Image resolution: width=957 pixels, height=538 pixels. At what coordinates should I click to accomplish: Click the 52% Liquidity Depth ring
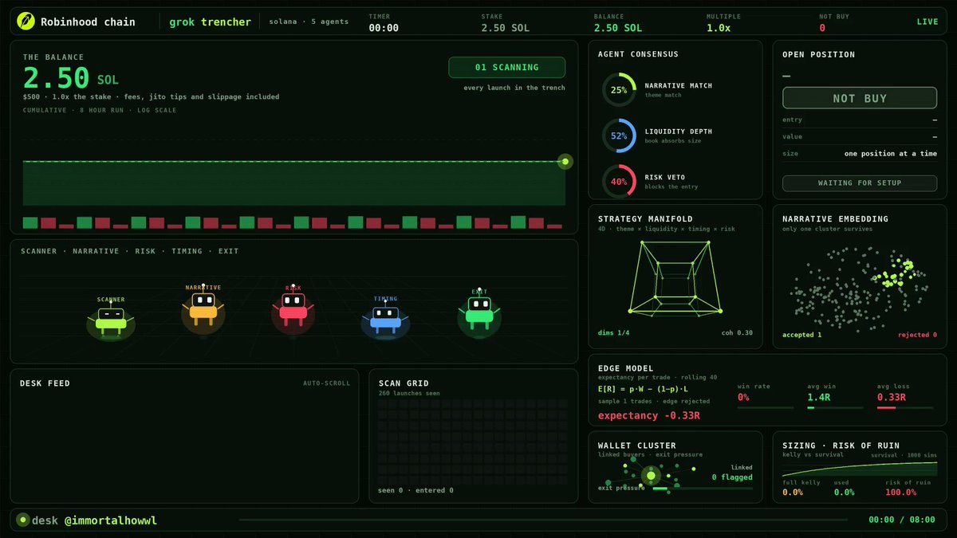[619, 135]
